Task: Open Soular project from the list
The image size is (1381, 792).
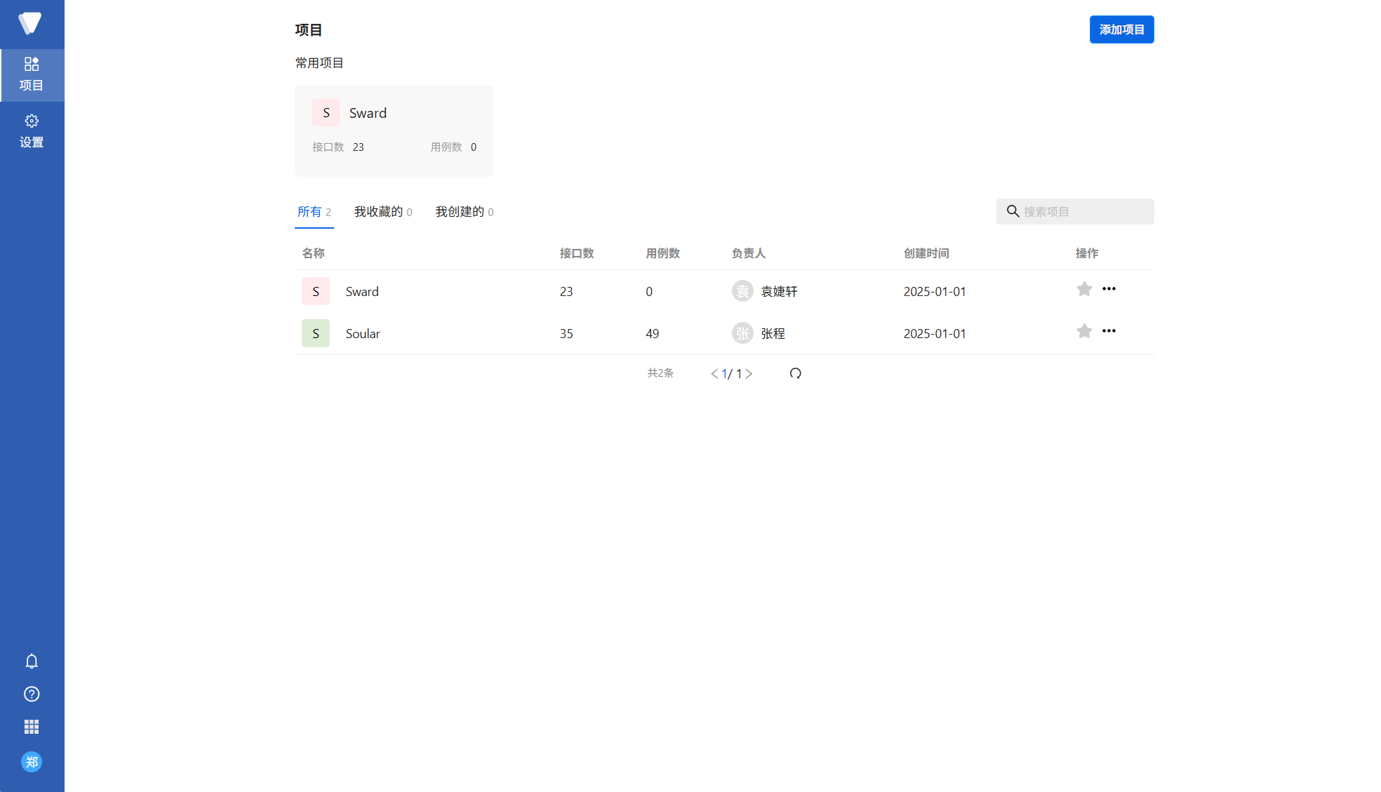Action: pyautogui.click(x=362, y=334)
